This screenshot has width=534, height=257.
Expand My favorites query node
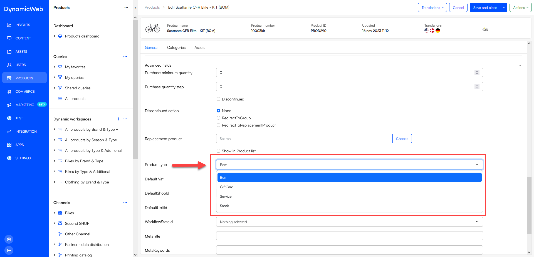pos(55,67)
